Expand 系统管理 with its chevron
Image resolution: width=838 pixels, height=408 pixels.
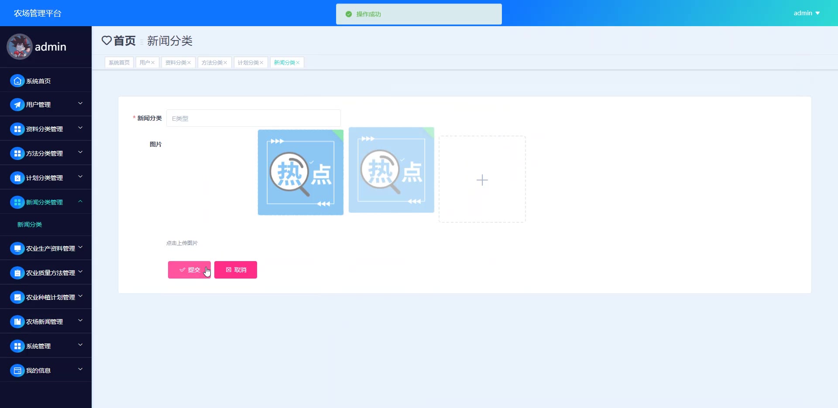(x=80, y=345)
